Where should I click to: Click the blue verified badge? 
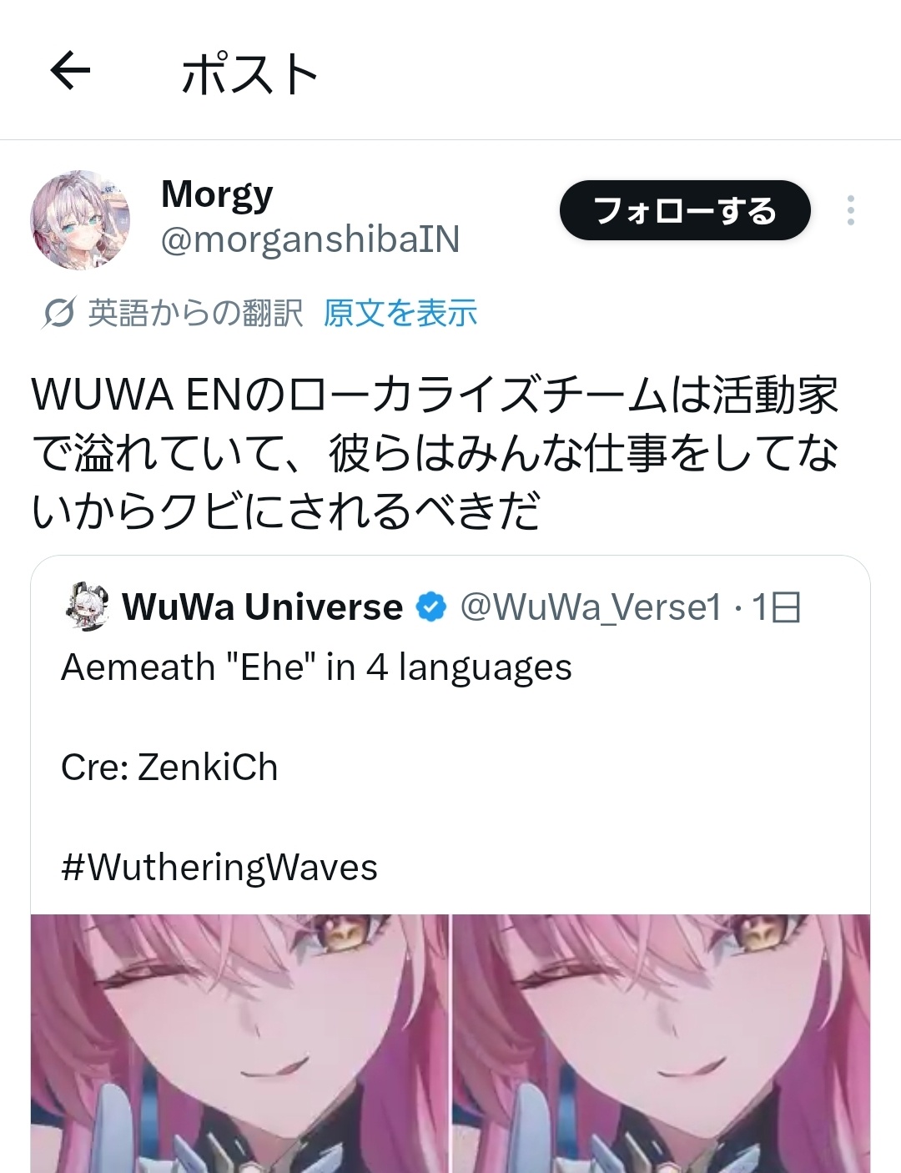point(431,607)
